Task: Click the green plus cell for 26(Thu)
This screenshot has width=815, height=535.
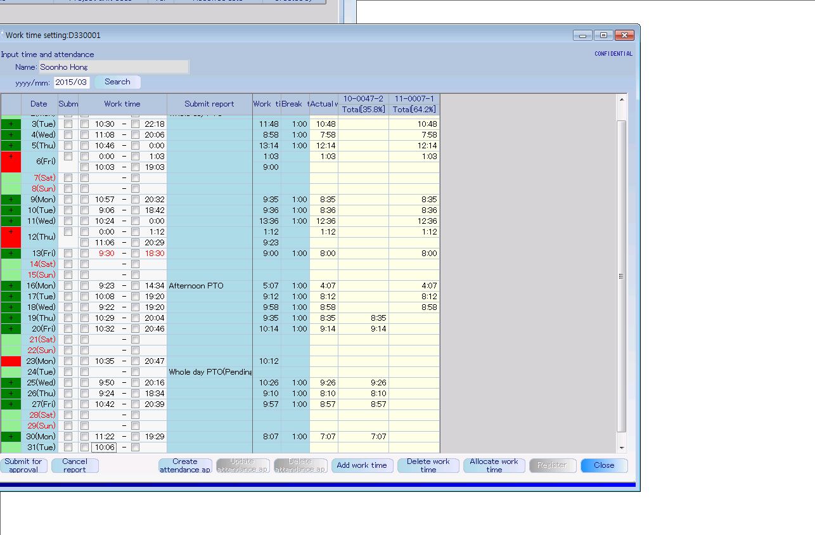Action: pos(11,393)
